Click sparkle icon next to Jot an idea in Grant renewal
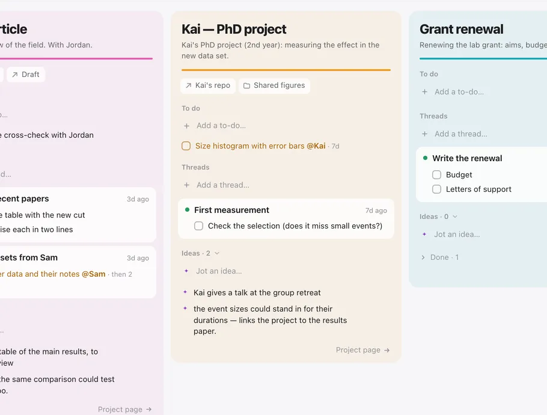547x415 pixels. coord(424,234)
